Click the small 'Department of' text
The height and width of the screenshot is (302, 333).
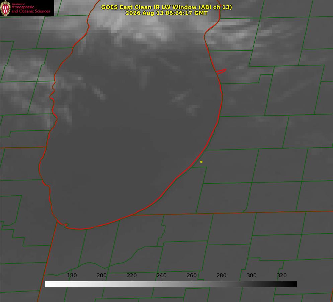click(18, 4)
